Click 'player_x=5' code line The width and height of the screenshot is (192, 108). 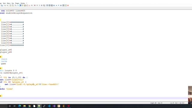point(6,50)
